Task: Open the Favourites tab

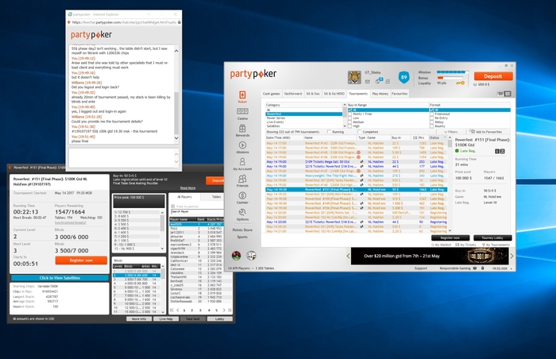Action: [400, 94]
